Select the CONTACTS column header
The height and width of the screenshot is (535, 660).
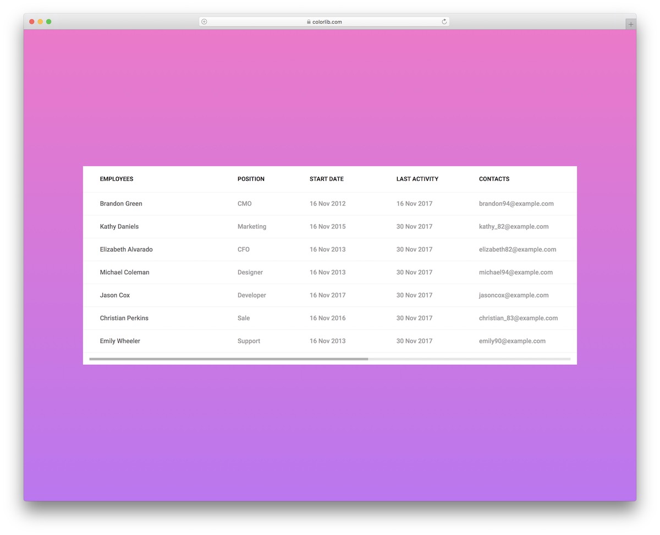point(494,178)
